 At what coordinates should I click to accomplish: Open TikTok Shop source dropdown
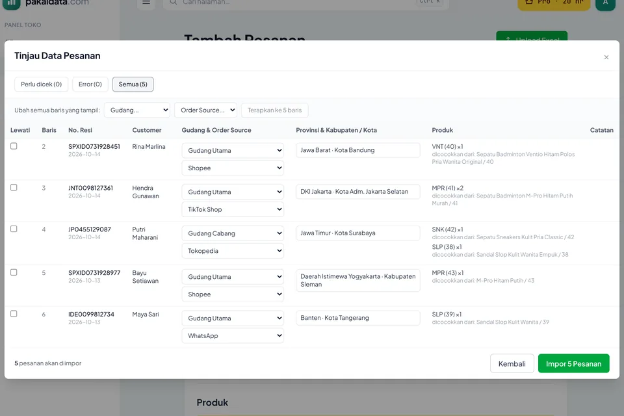click(x=233, y=209)
